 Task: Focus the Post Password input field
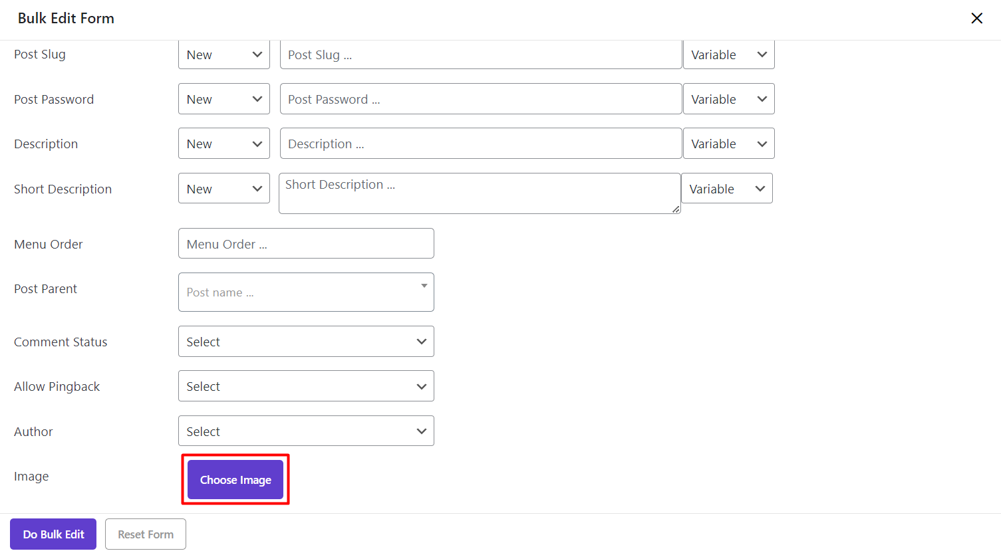point(480,99)
